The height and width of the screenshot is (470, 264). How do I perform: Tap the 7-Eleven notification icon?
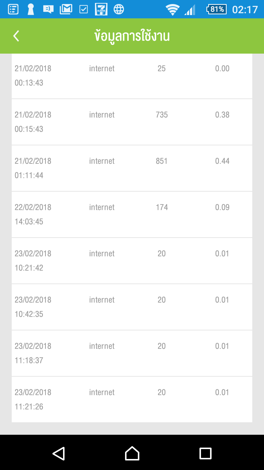coord(101,9)
